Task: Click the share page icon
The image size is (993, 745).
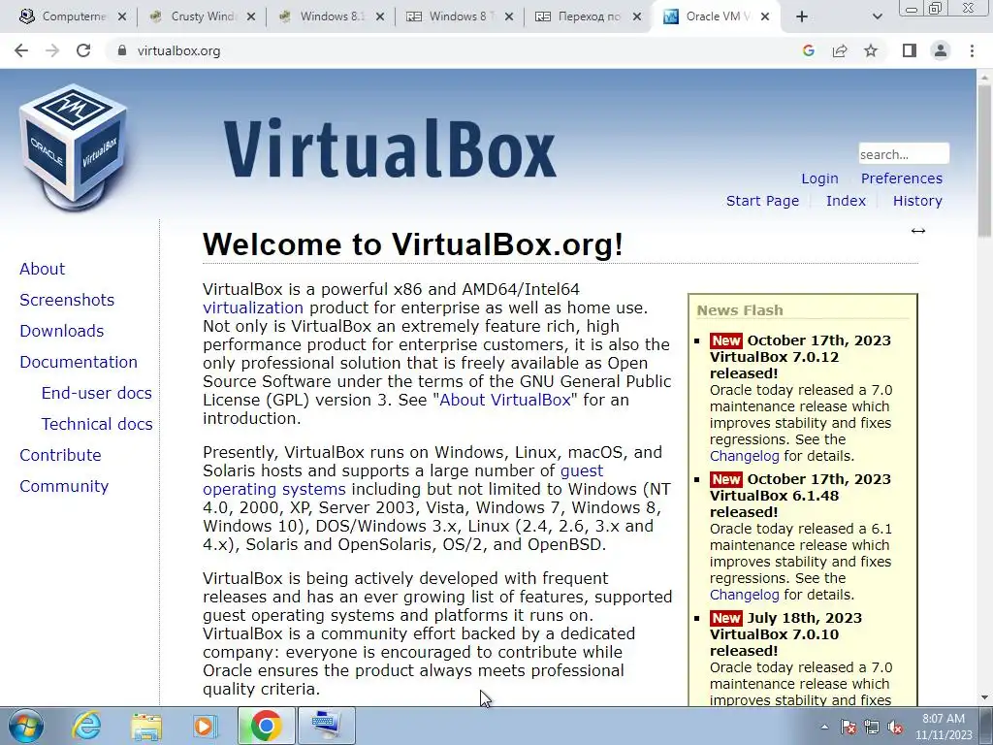Action: [x=840, y=50]
